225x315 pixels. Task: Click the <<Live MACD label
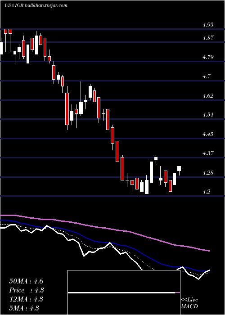tap(189, 303)
